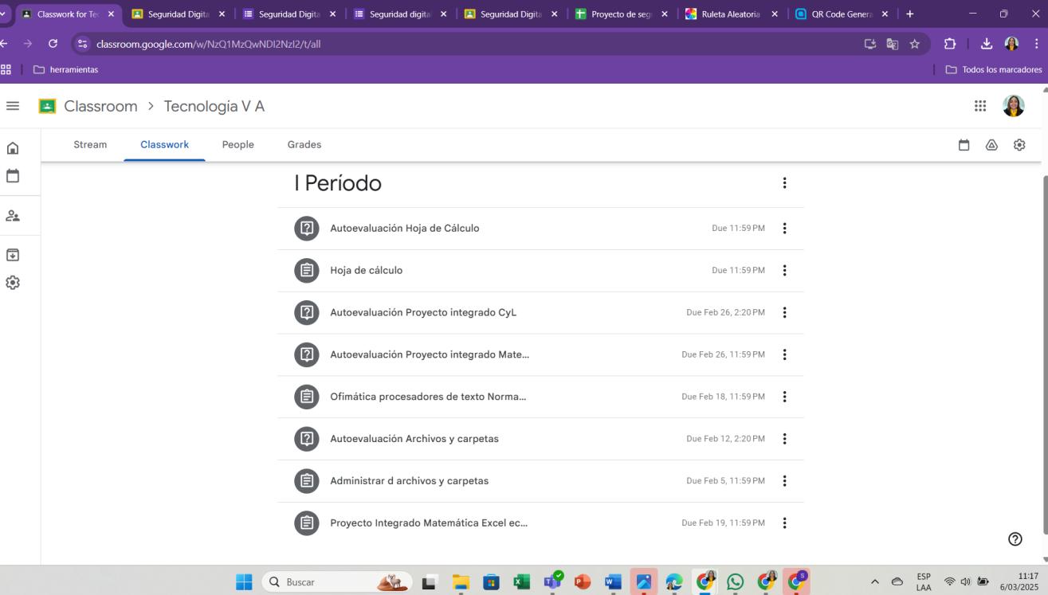Open the Chrome extensions puzzle icon
This screenshot has width=1048, height=595.
(x=950, y=45)
